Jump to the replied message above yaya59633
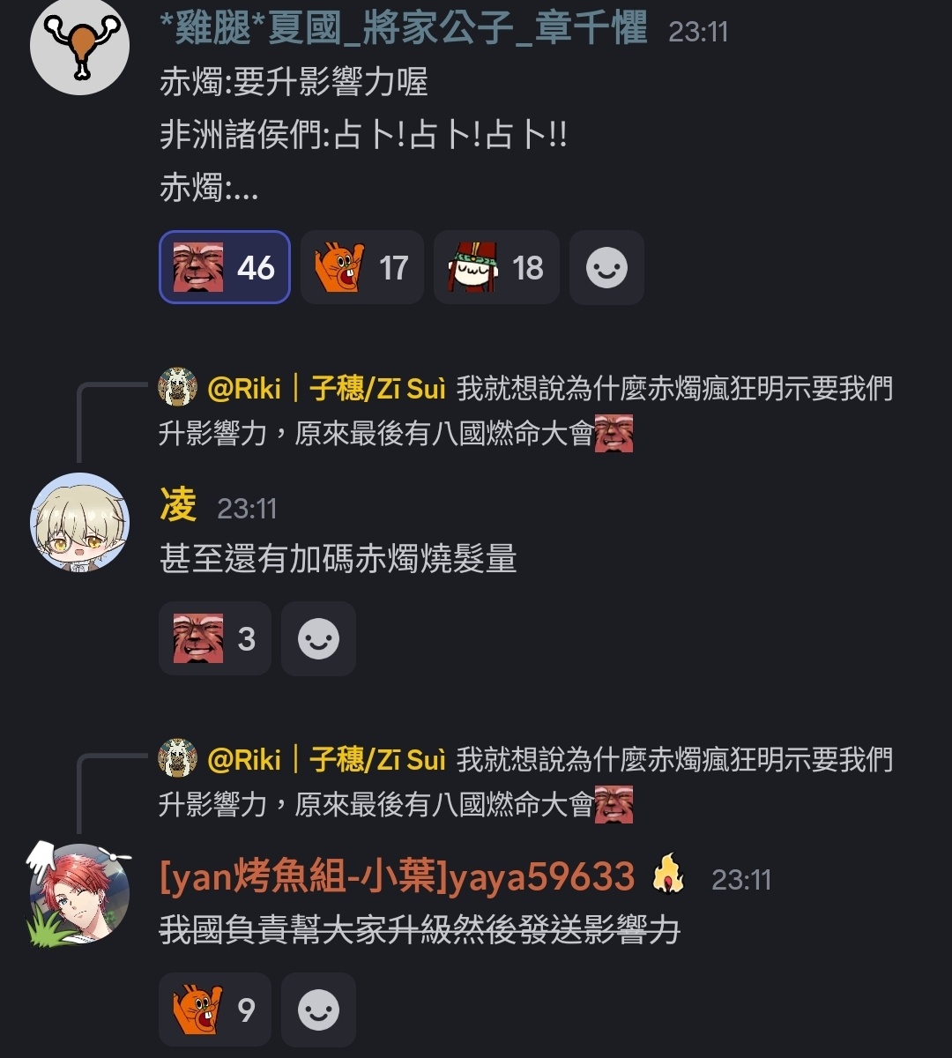The height and width of the screenshot is (1058, 952). coord(526,782)
